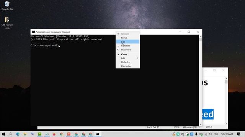Click Command Prompt scrollbar up arrow

click(x=201, y=37)
